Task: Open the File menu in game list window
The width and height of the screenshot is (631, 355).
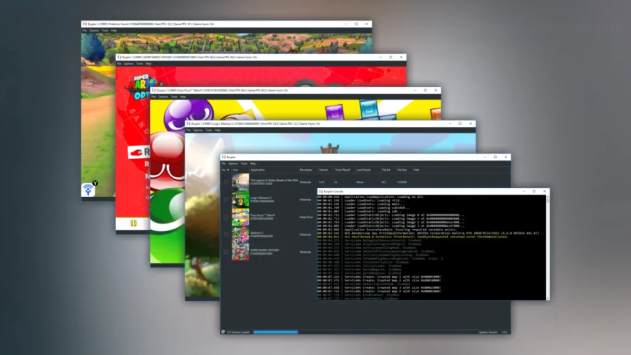Action: 223,164
